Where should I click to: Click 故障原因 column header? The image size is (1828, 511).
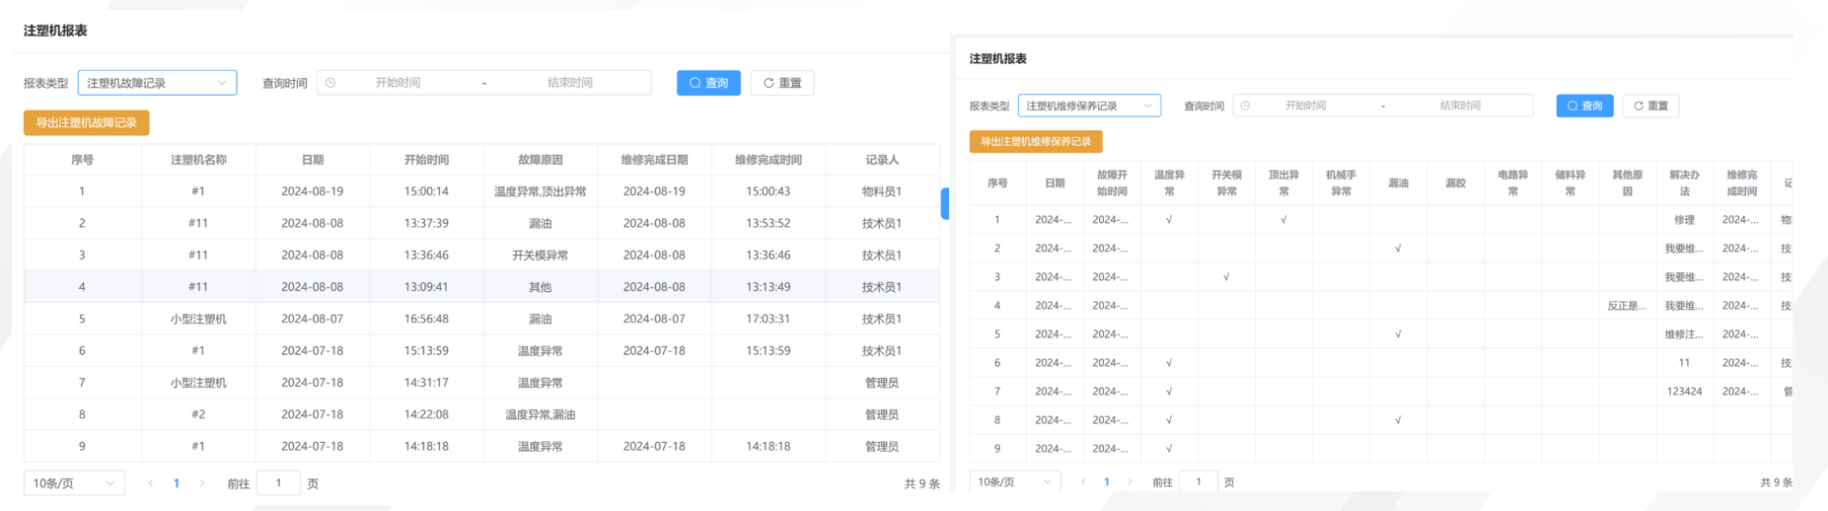point(540,160)
